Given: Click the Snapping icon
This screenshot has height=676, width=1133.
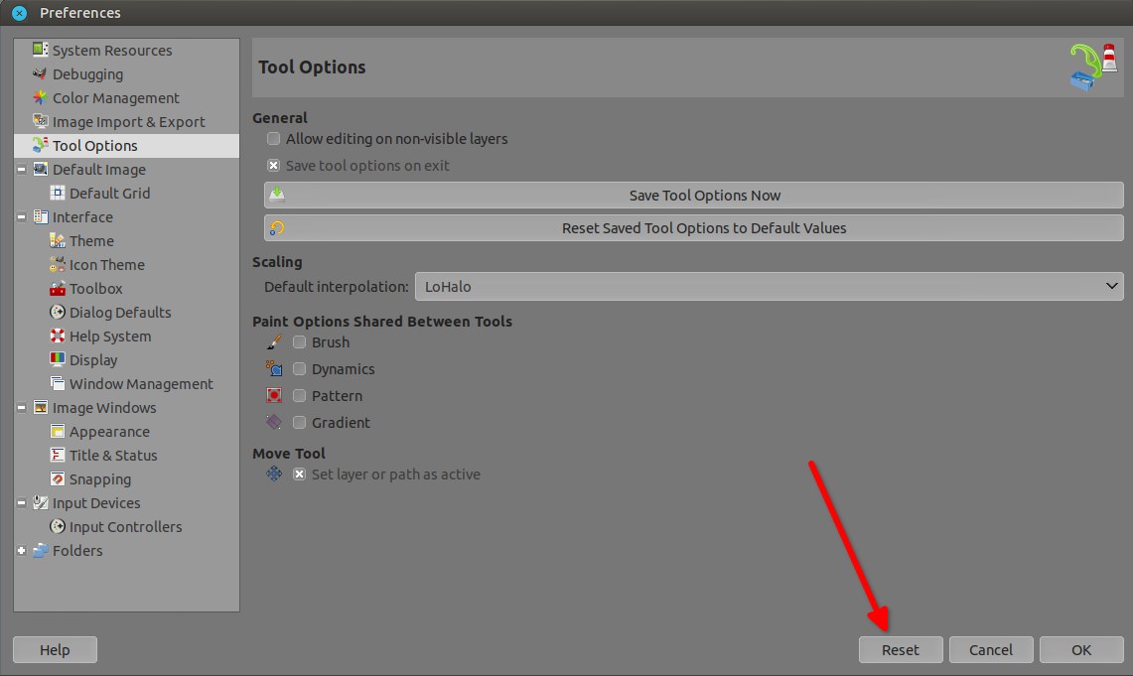Looking at the screenshot, I should pyautogui.click(x=57, y=478).
